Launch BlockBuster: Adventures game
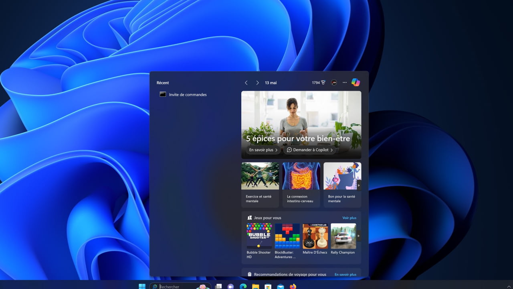Screen dimensions: 513x289 (x=287, y=241)
